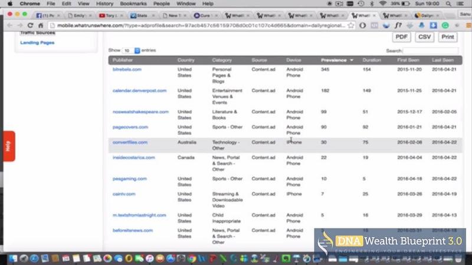Open the insidecostarica.com publisher link
The width and height of the screenshot is (472, 265).
(134, 157)
